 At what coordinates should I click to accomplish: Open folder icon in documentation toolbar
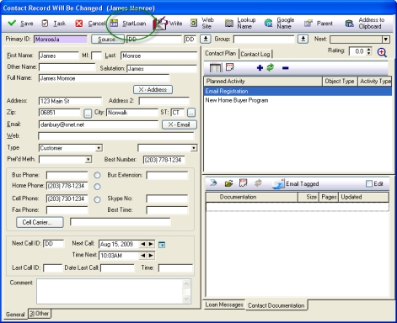[229, 183]
